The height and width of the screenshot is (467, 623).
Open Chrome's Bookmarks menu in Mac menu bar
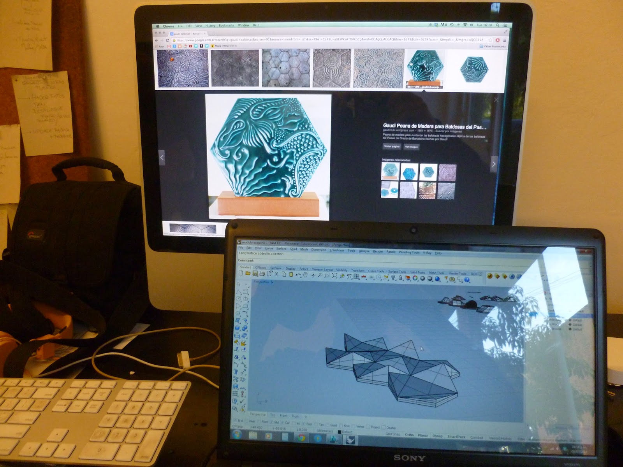pos(227,26)
